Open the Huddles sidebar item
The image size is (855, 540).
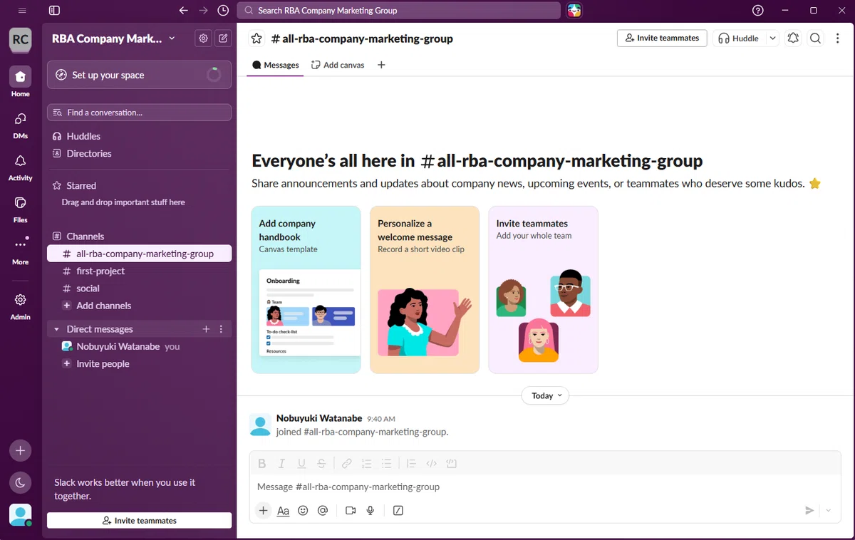pyautogui.click(x=139, y=136)
